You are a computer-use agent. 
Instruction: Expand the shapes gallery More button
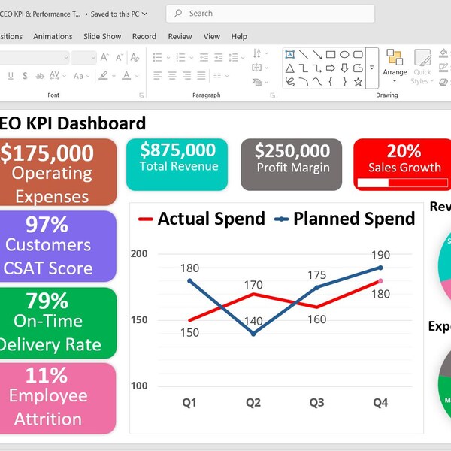372,68
